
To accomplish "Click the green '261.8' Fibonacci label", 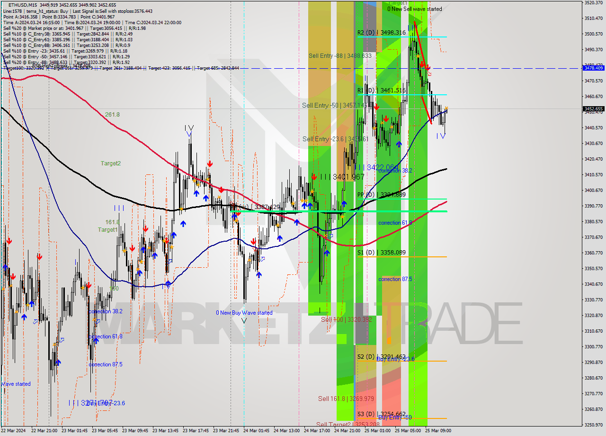I will click(x=112, y=115).
